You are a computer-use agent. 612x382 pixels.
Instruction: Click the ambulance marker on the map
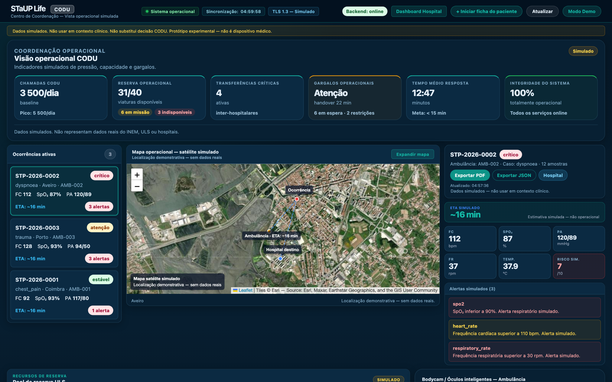[x=269, y=231]
